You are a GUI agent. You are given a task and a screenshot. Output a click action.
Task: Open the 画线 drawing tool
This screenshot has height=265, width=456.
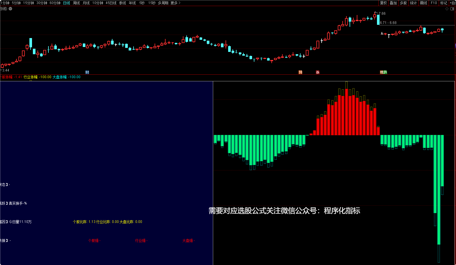423,3
